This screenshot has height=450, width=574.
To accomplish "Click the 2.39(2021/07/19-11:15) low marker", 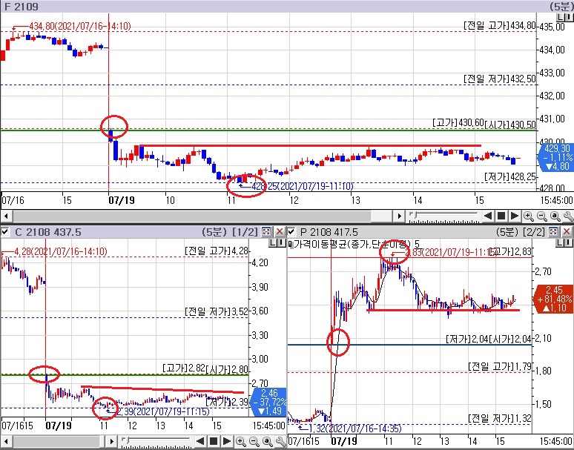I will coord(163,411).
